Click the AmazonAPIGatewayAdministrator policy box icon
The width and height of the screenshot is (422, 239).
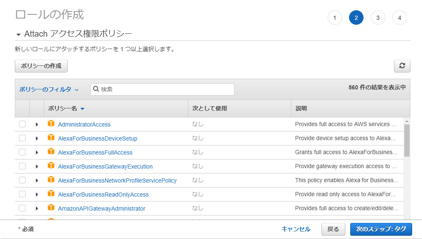[x=51, y=208]
